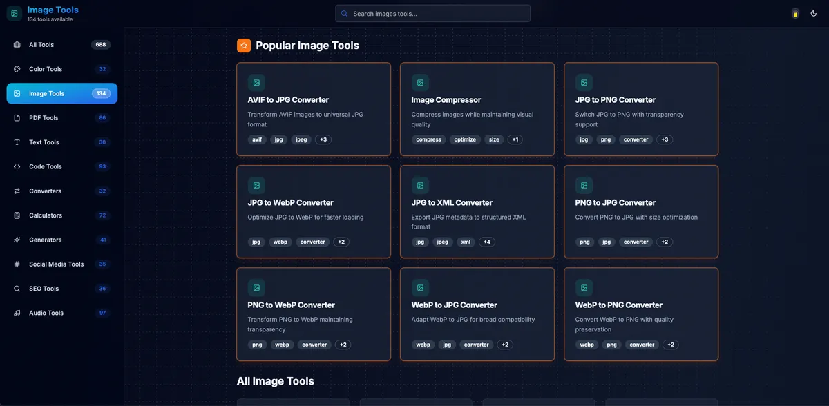The width and height of the screenshot is (829, 406).
Task: Click the Calculators sidebar icon
Action: click(x=17, y=215)
